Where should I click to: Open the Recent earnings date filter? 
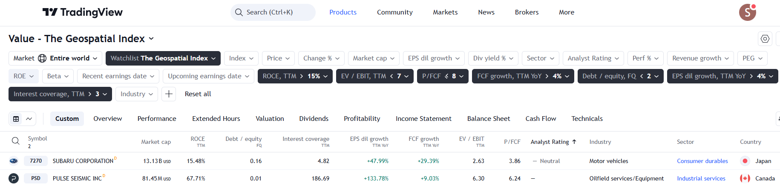118,76
